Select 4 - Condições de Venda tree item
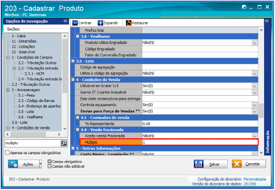 coord(31,128)
